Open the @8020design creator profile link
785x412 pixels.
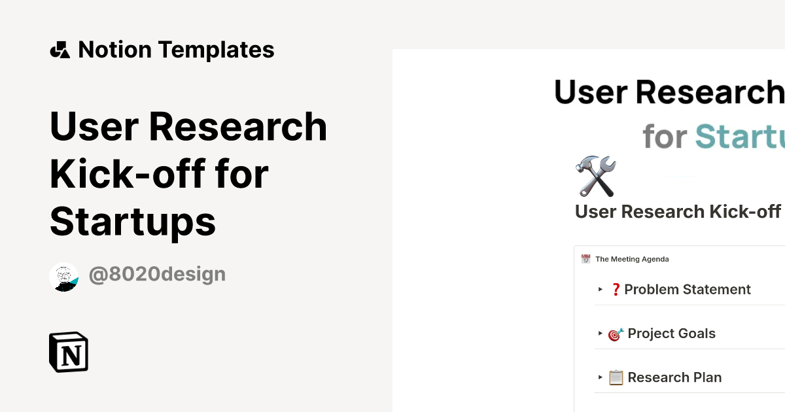(157, 274)
